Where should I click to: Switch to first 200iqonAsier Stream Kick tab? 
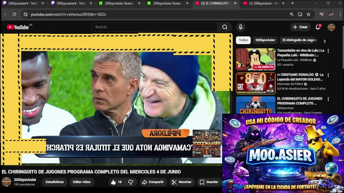[x=119, y=3]
